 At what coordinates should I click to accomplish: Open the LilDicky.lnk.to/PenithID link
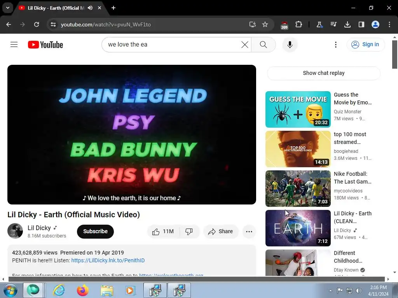point(108,260)
